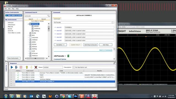
Task: Open the Help menu
Action: tap(17, 9)
